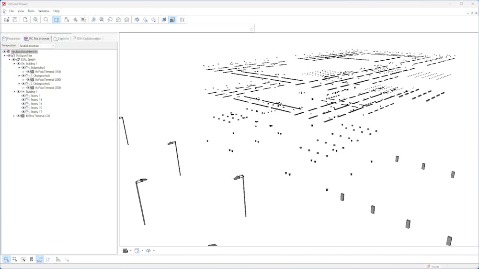Switch to the Explorer tab

(x=61, y=39)
